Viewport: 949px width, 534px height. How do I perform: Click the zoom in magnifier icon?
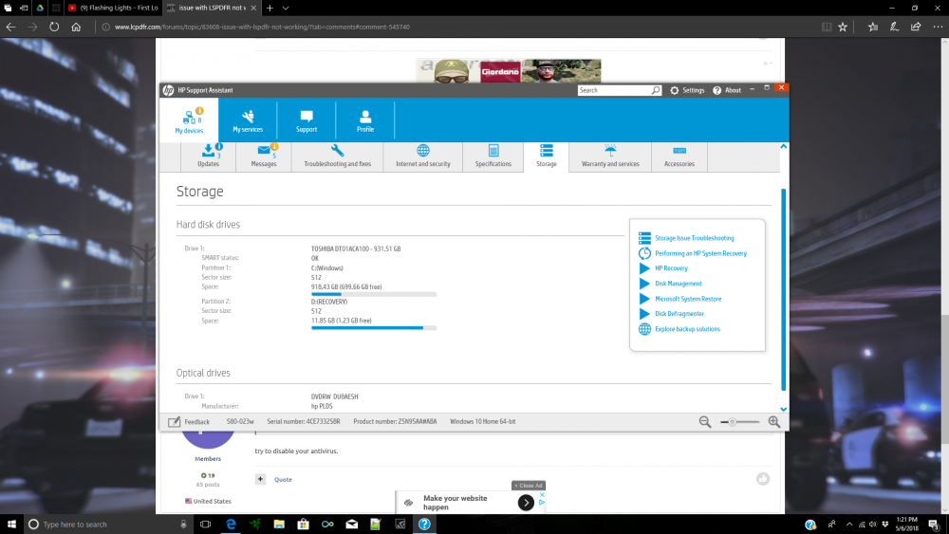[x=774, y=421]
